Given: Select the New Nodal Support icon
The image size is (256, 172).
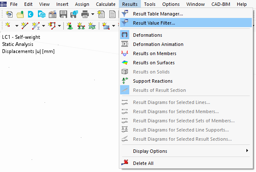Looking at the screenshot, I should [x=69, y=26].
